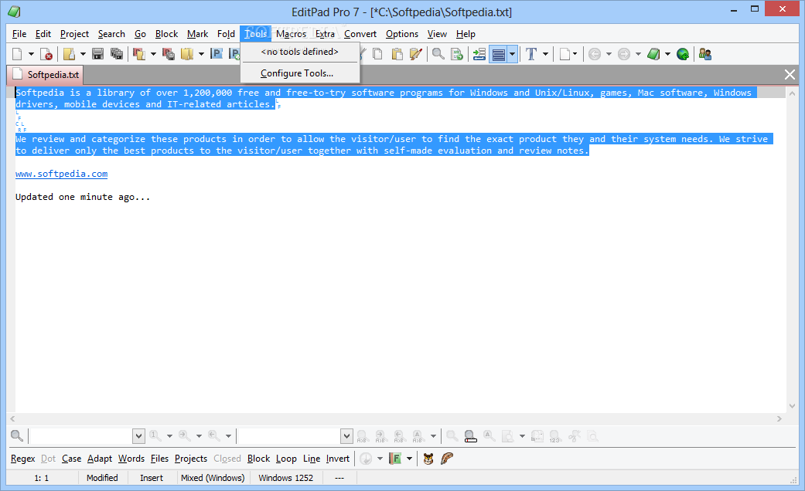805x491 pixels.
Task: Expand the T text layout dropdown arrow
Action: coord(545,54)
